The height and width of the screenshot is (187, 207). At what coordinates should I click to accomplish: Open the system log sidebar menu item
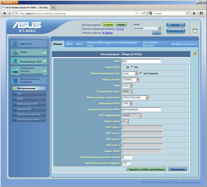(29, 119)
